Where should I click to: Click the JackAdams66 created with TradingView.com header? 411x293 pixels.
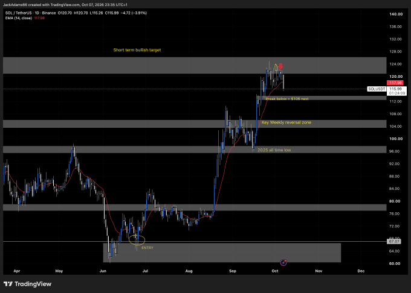(65, 5)
